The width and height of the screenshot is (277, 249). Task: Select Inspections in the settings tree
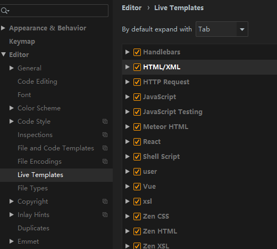35,135
